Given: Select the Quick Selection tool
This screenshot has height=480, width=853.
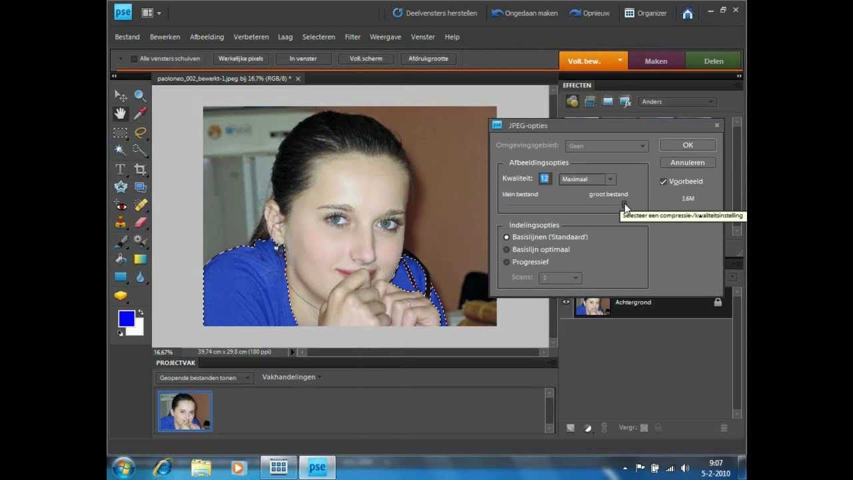Looking at the screenshot, I should (x=140, y=150).
